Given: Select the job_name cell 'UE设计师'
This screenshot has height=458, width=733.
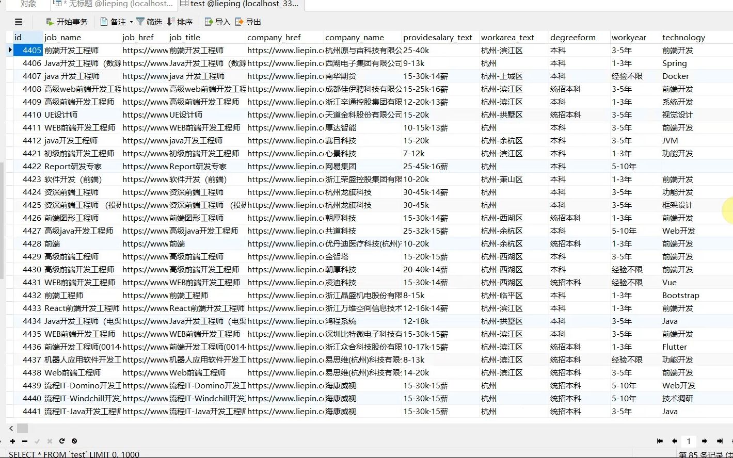Looking at the screenshot, I should click(82, 114).
